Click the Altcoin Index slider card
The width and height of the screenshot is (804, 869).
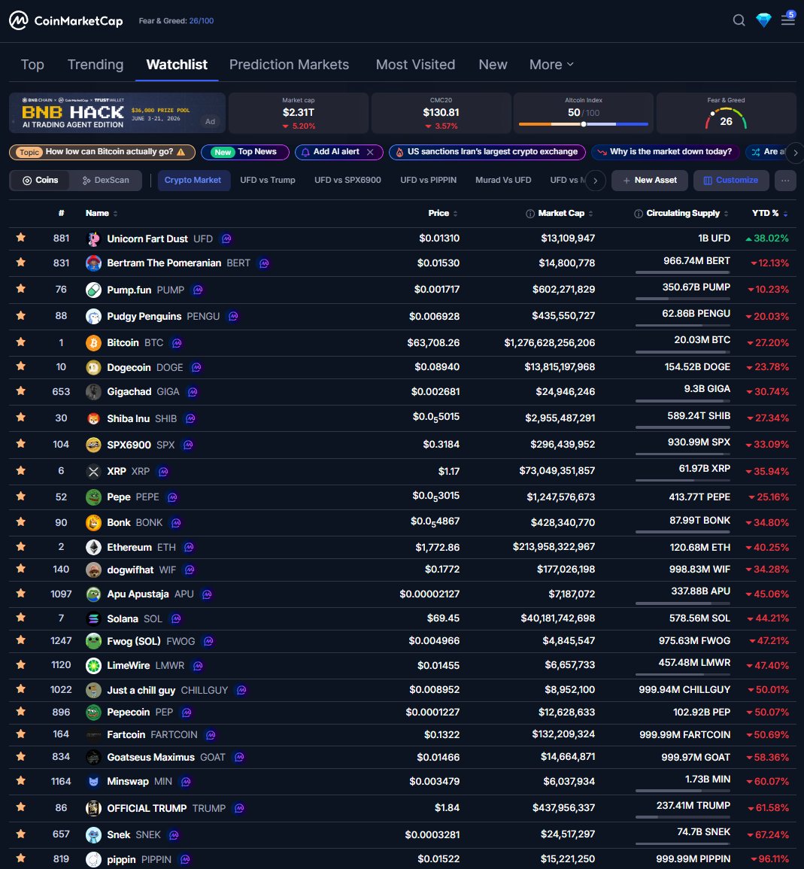584,113
